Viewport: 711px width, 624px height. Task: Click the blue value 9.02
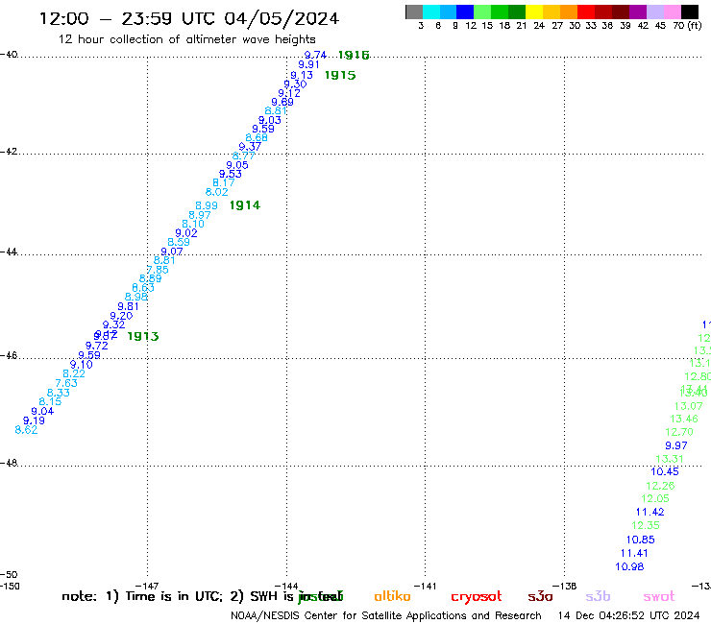coord(186,233)
